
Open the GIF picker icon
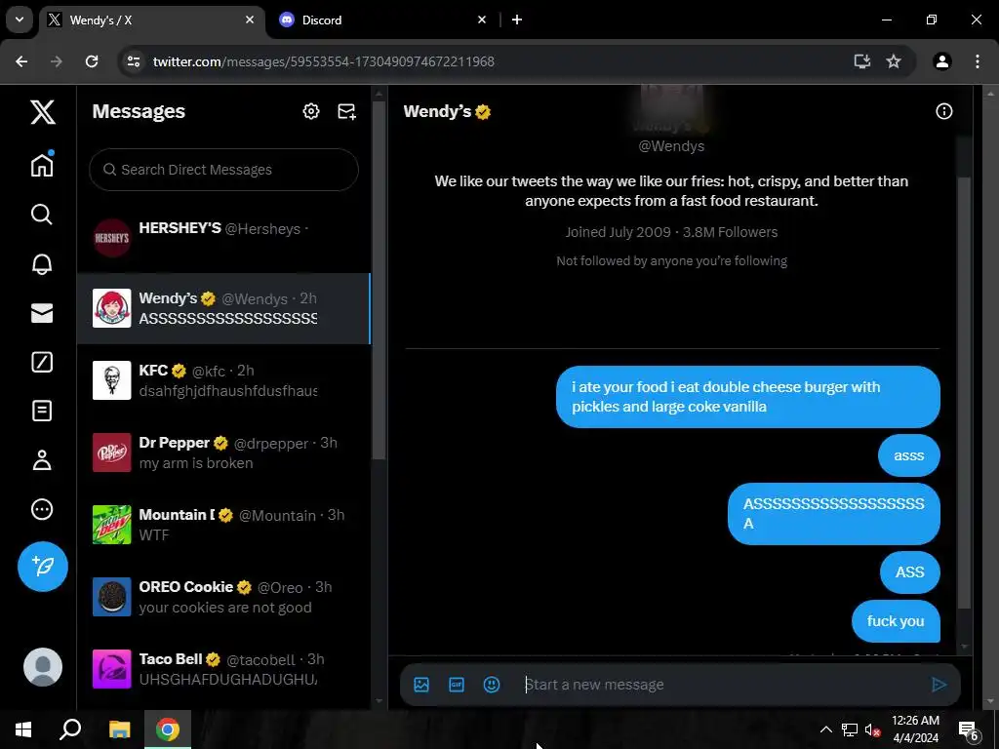457,685
